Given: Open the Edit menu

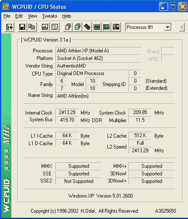Looking at the screenshot, I should pos(19,16).
